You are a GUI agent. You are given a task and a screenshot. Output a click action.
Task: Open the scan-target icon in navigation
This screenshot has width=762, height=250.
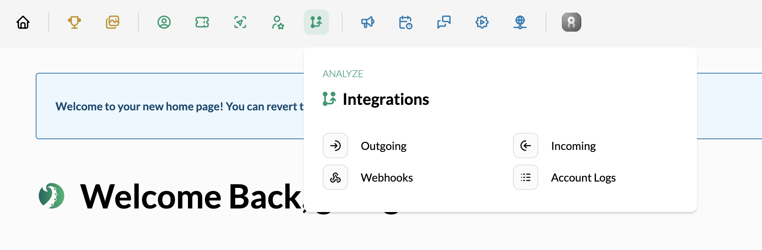coord(240,22)
